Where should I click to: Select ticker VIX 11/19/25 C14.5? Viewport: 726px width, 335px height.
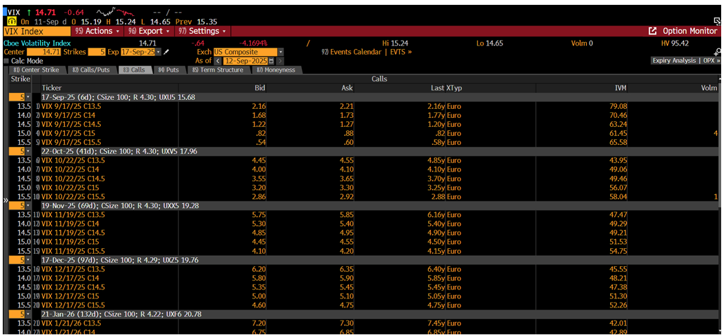coord(73,232)
